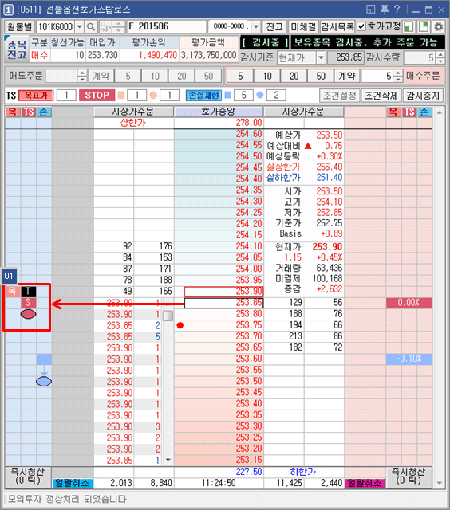Image resolution: width=450 pixels, height=510 pixels.
Task: Increase 감시수량 with the up stepper arrow
Action: [440, 55]
